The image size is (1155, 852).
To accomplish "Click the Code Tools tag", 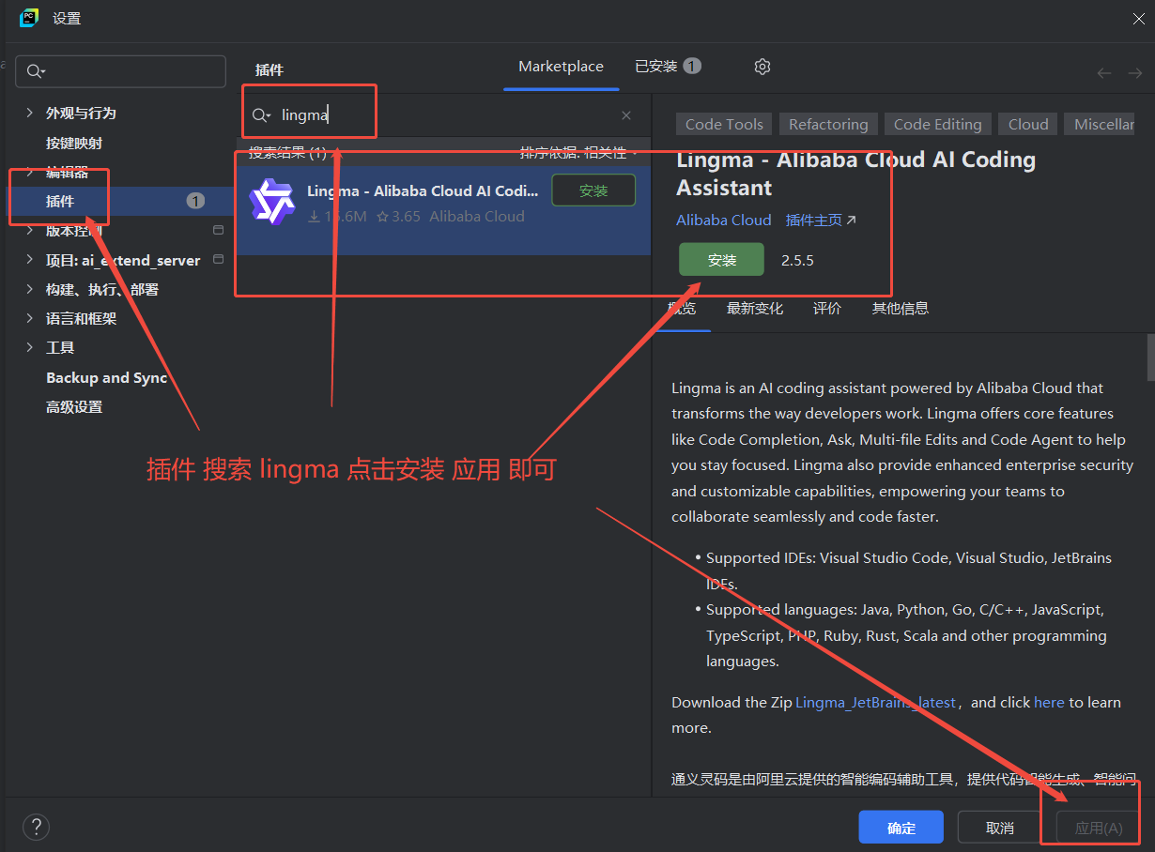I will point(724,124).
